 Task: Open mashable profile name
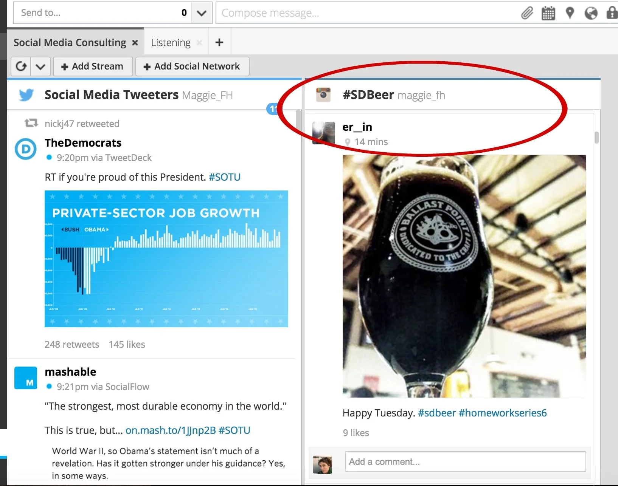tap(70, 372)
